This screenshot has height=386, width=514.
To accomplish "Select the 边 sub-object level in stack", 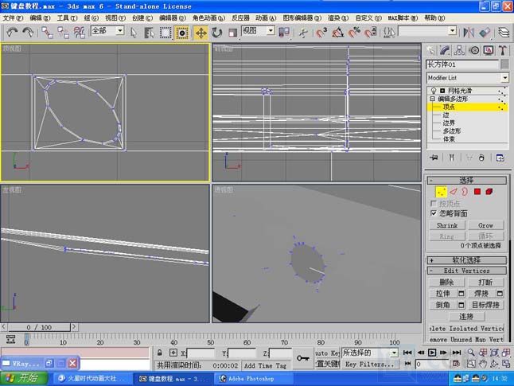I will click(446, 115).
